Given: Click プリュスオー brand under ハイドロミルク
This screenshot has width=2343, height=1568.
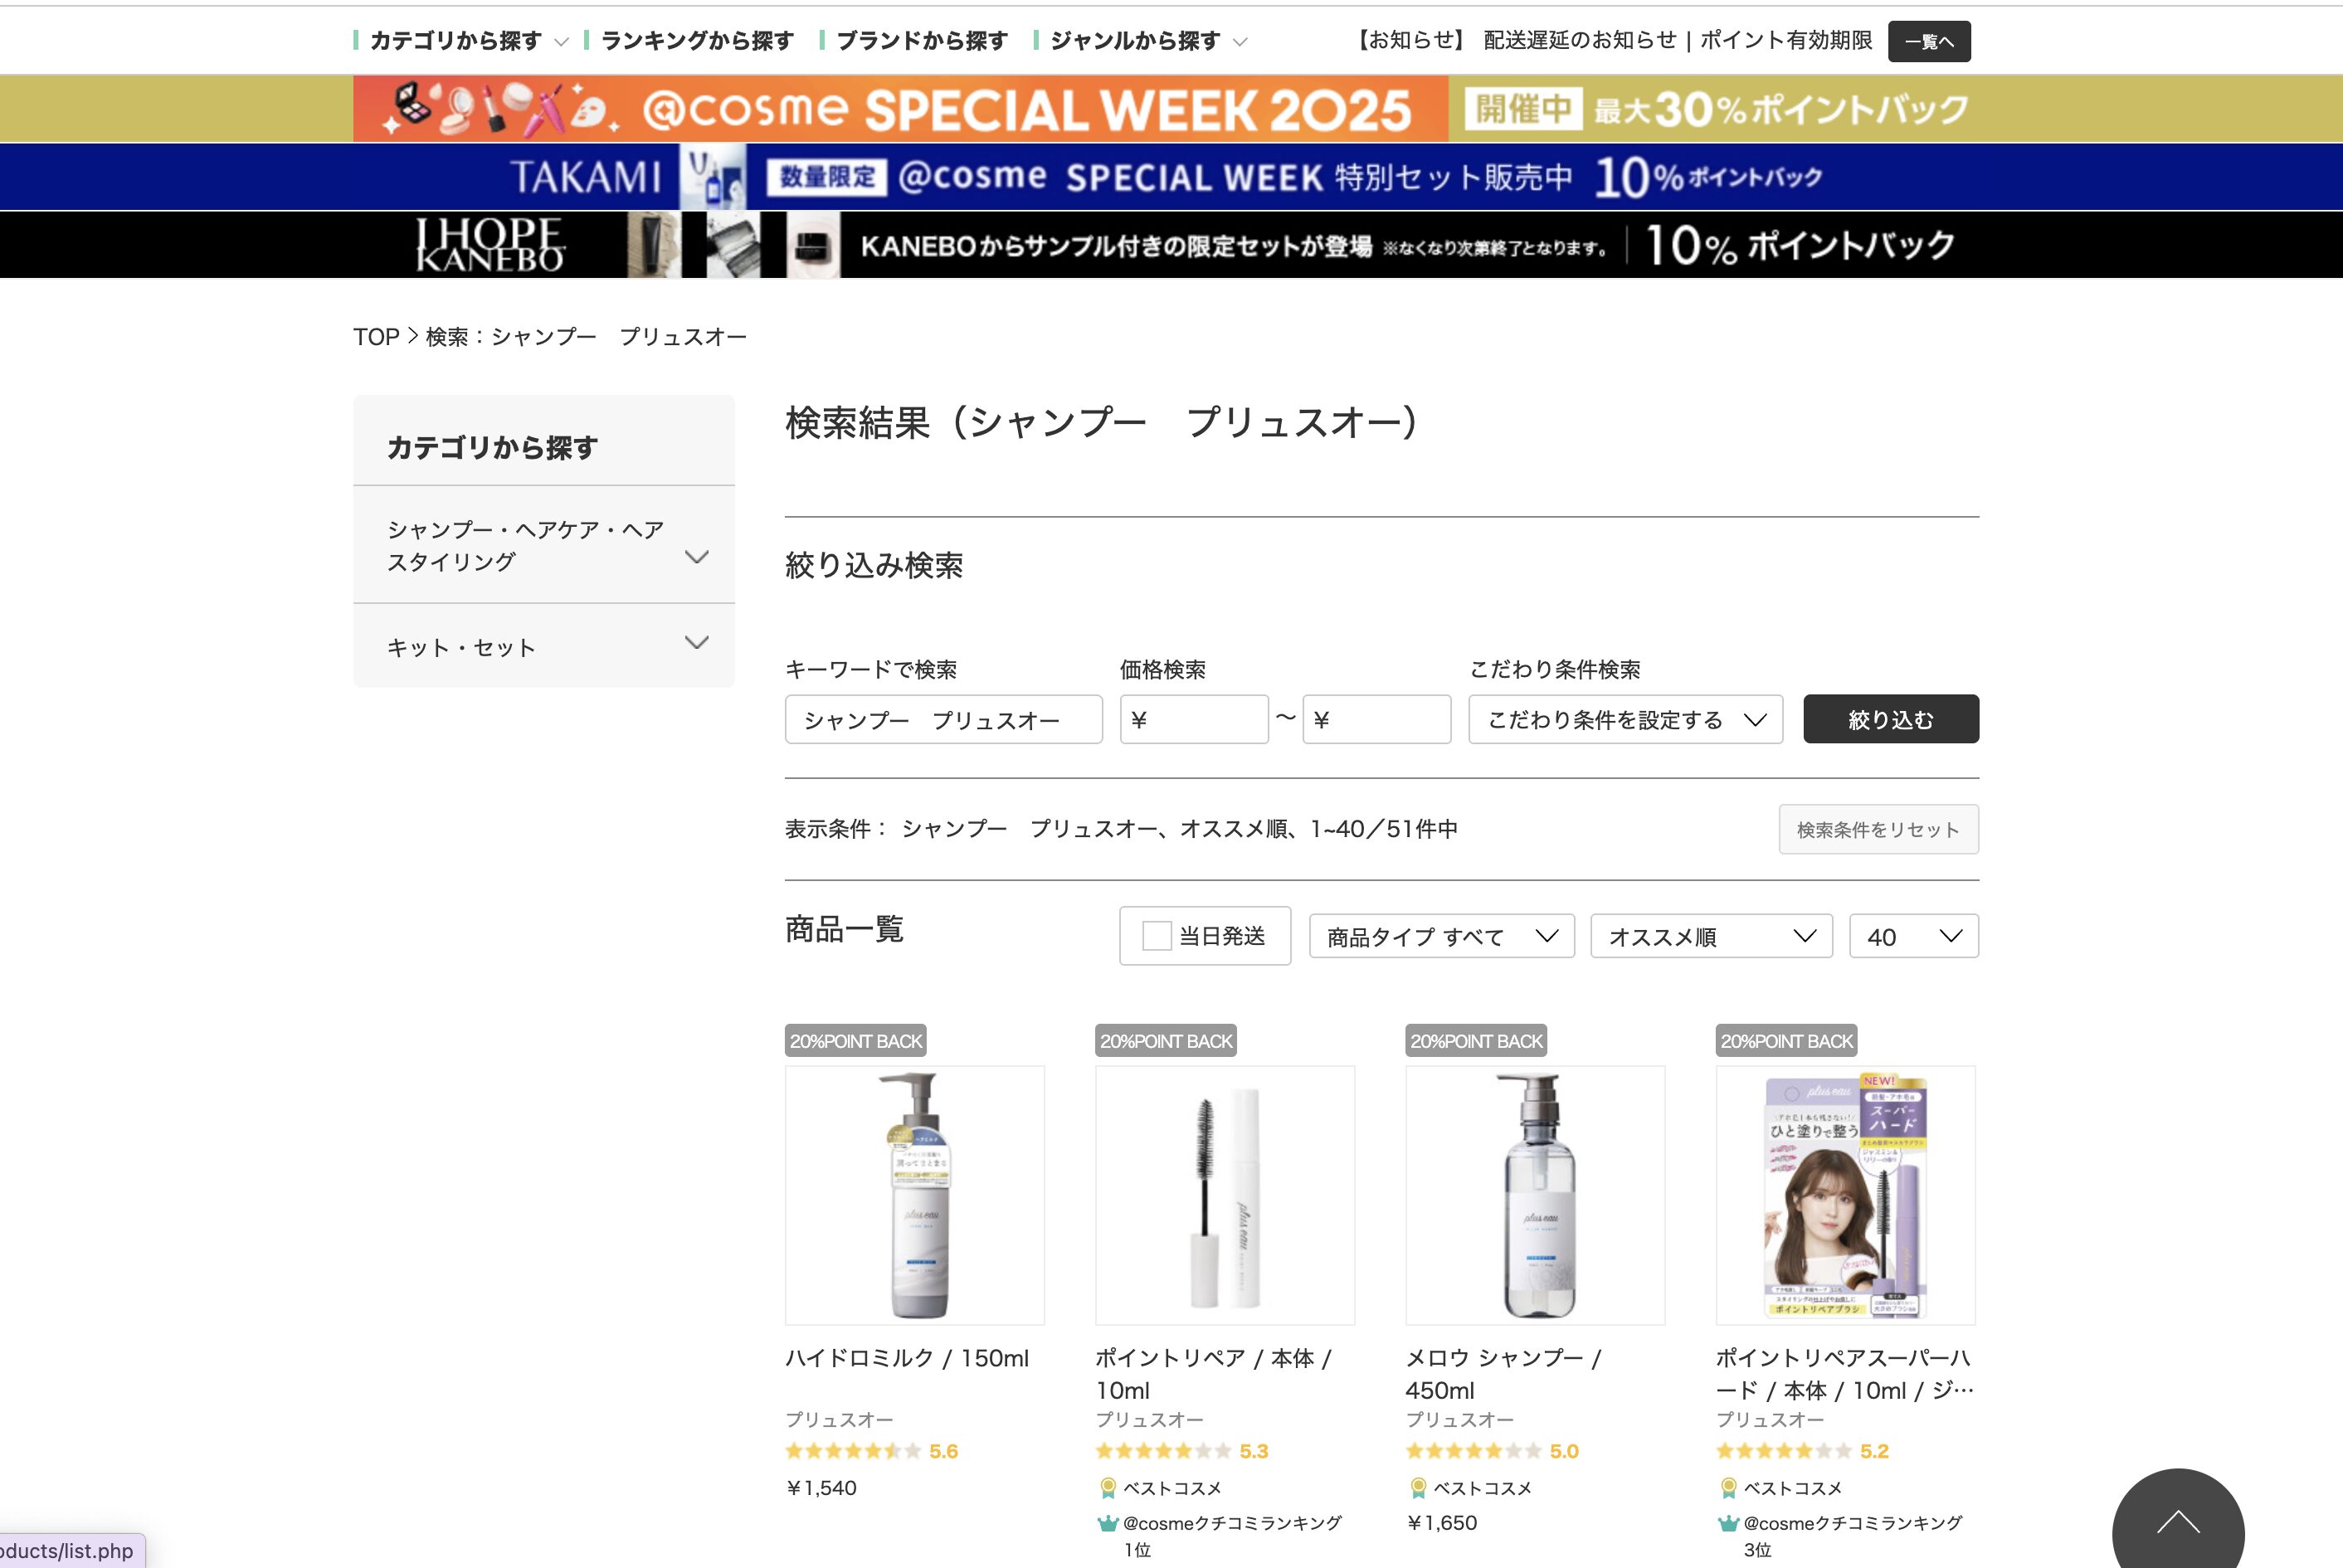Looking at the screenshot, I should 839,1420.
